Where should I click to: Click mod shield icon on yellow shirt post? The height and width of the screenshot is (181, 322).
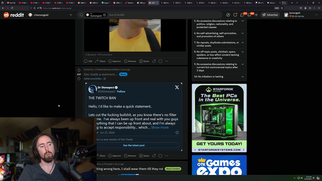[x=160, y=61]
